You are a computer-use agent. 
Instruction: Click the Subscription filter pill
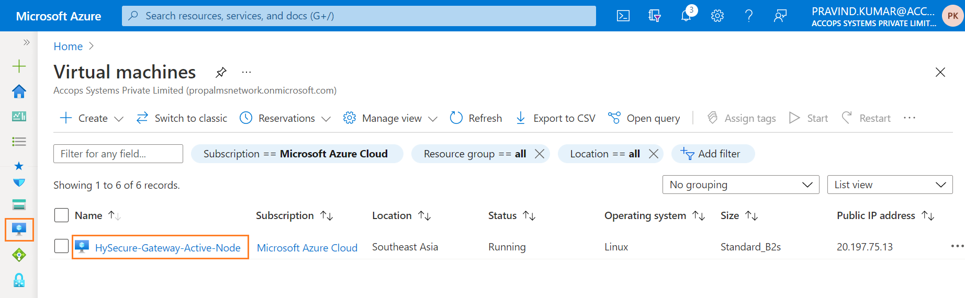pos(297,154)
